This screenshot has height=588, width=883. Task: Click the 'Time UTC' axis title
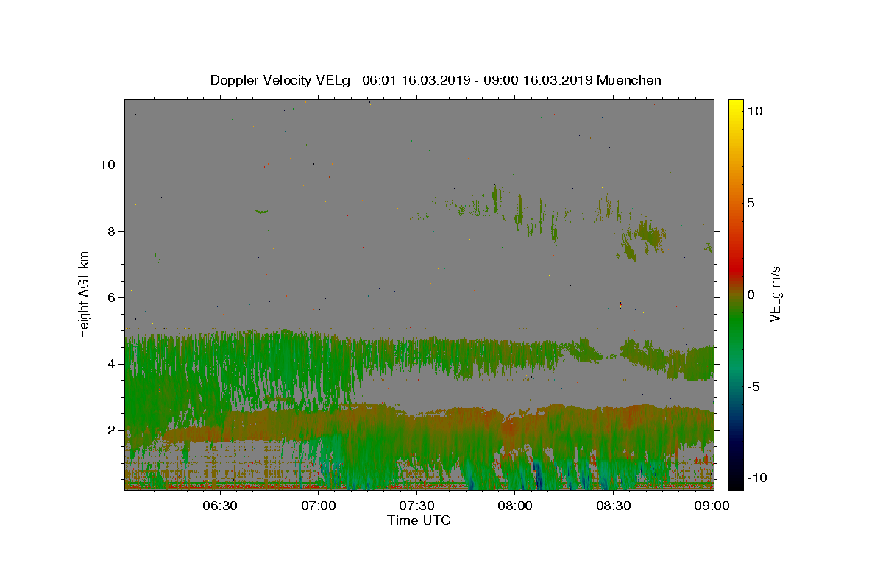[419, 520]
